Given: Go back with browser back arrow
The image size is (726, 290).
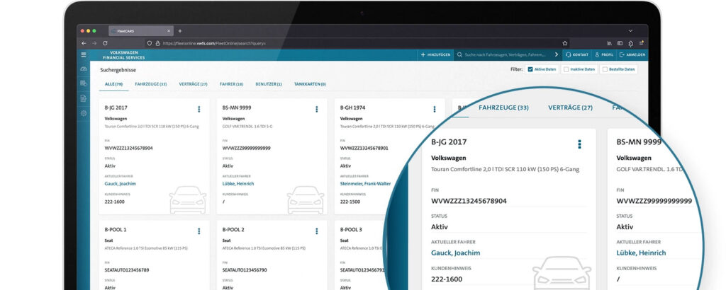Looking at the screenshot, I should (x=84, y=43).
